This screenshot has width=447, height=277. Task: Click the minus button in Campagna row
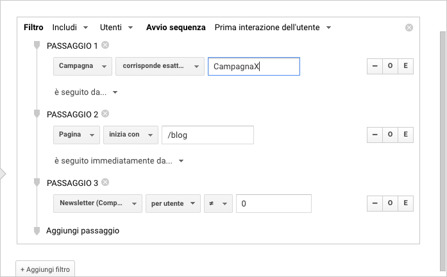coord(374,67)
